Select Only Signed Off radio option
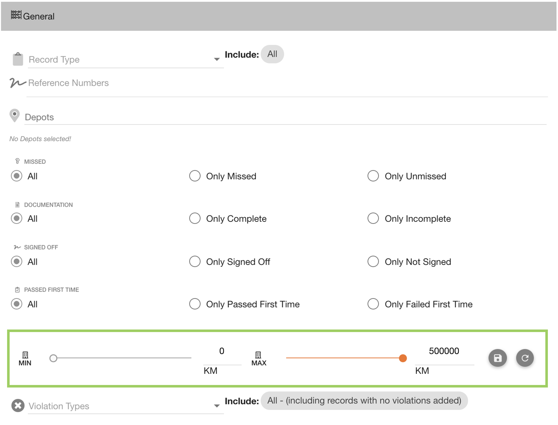The image size is (558, 425). pos(195,261)
